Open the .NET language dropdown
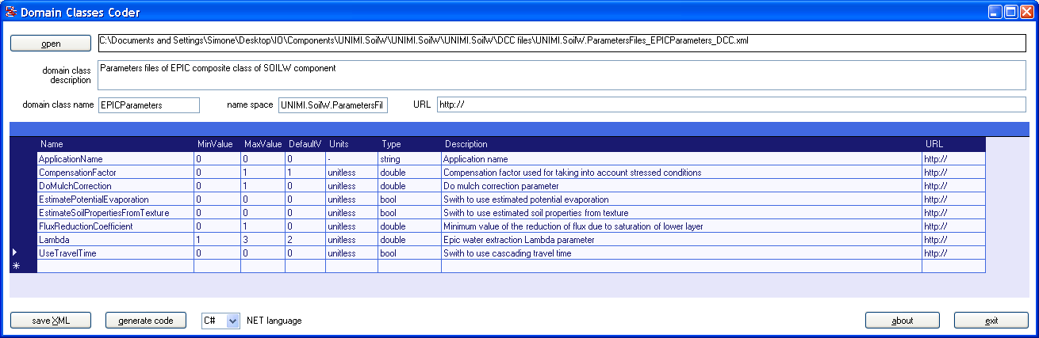The width and height of the screenshot is (1039, 338). click(x=232, y=321)
